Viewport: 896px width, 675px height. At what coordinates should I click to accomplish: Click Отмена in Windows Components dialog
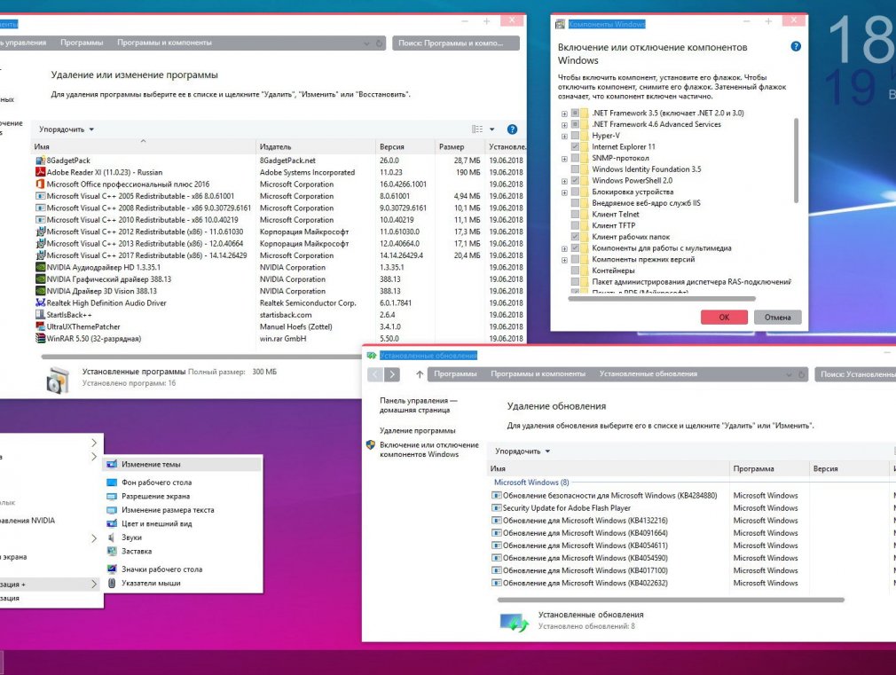(x=778, y=318)
